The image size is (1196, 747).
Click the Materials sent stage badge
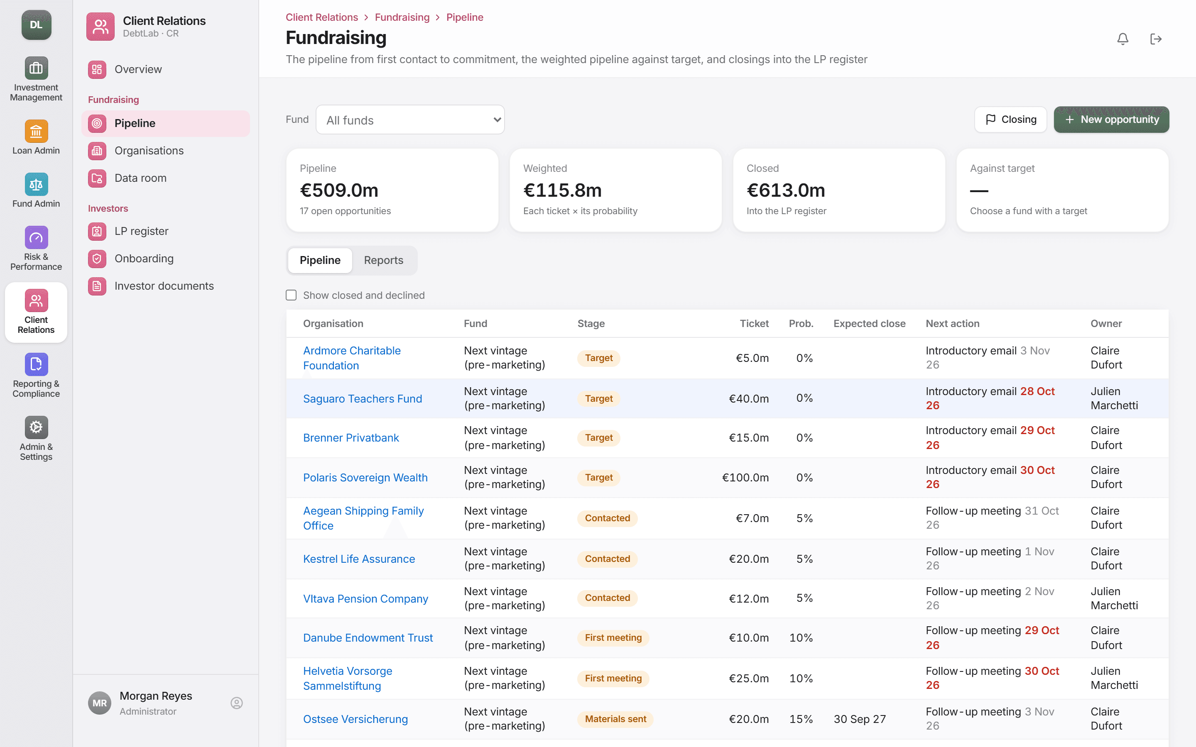pyautogui.click(x=615, y=719)
